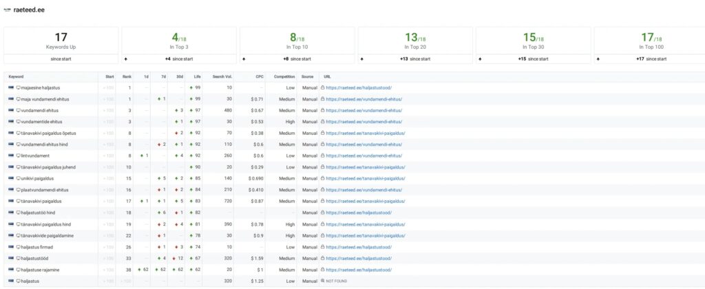
Task: Select the In Top 10 summary card
Action: tap(297, 40)
